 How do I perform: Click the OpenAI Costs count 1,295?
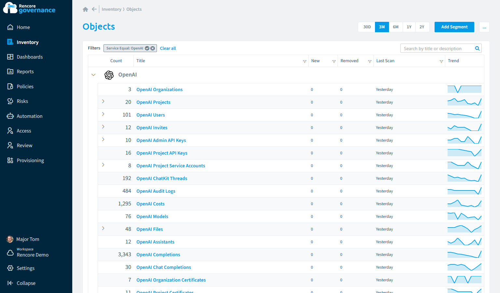pyautogui.click(x=125, y=204)
